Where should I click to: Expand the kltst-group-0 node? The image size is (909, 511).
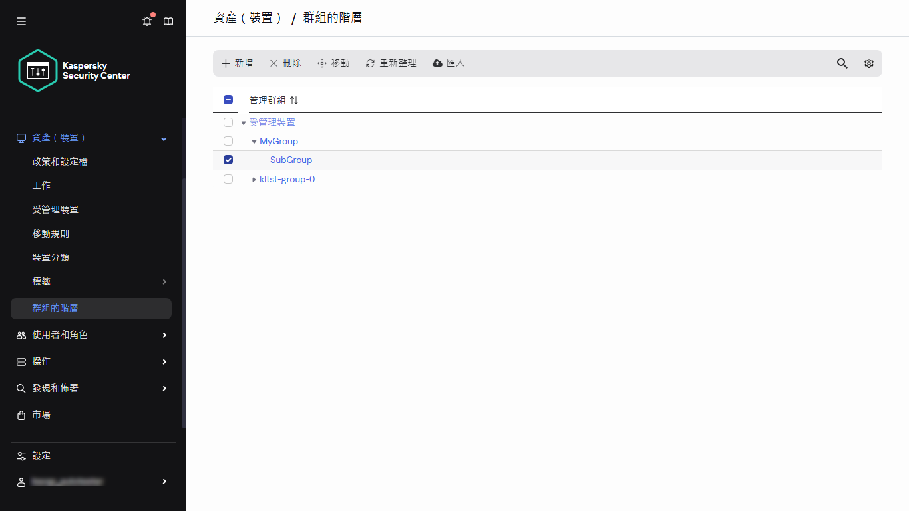tap(254, 178)
